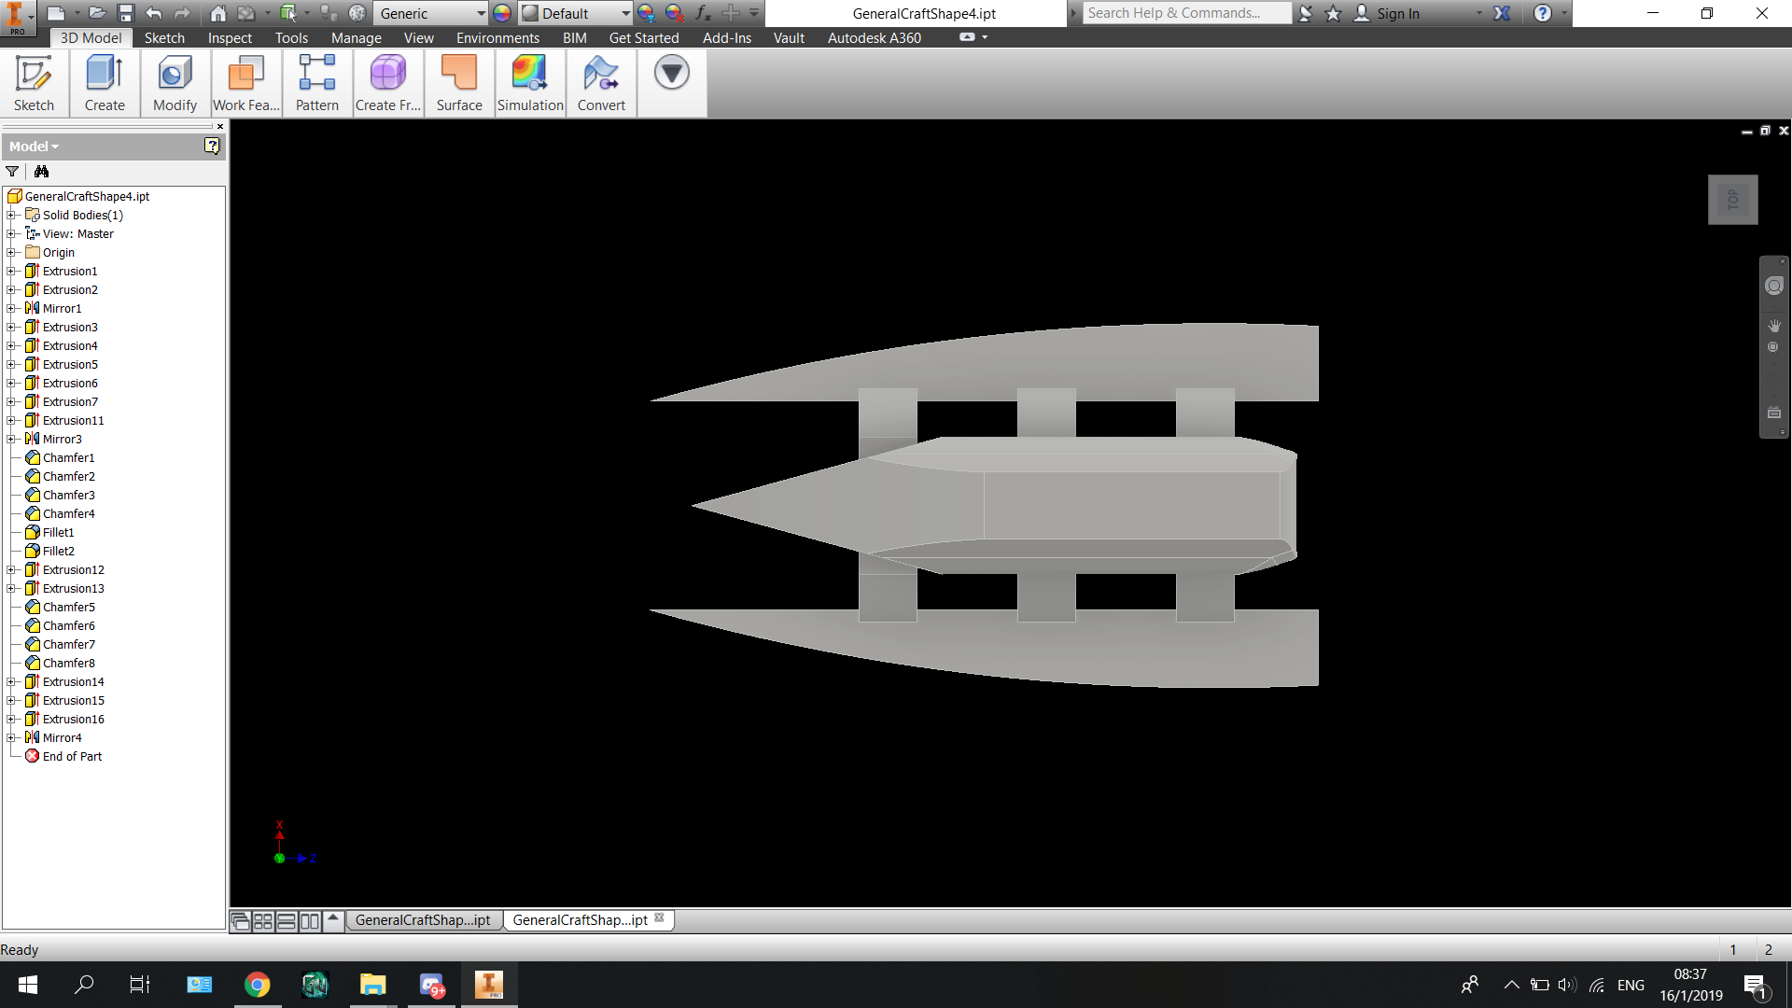Click the Full Navigation Wheel icon
The height and width of the screenshot is (1008, 1792).
[1774, 286]
